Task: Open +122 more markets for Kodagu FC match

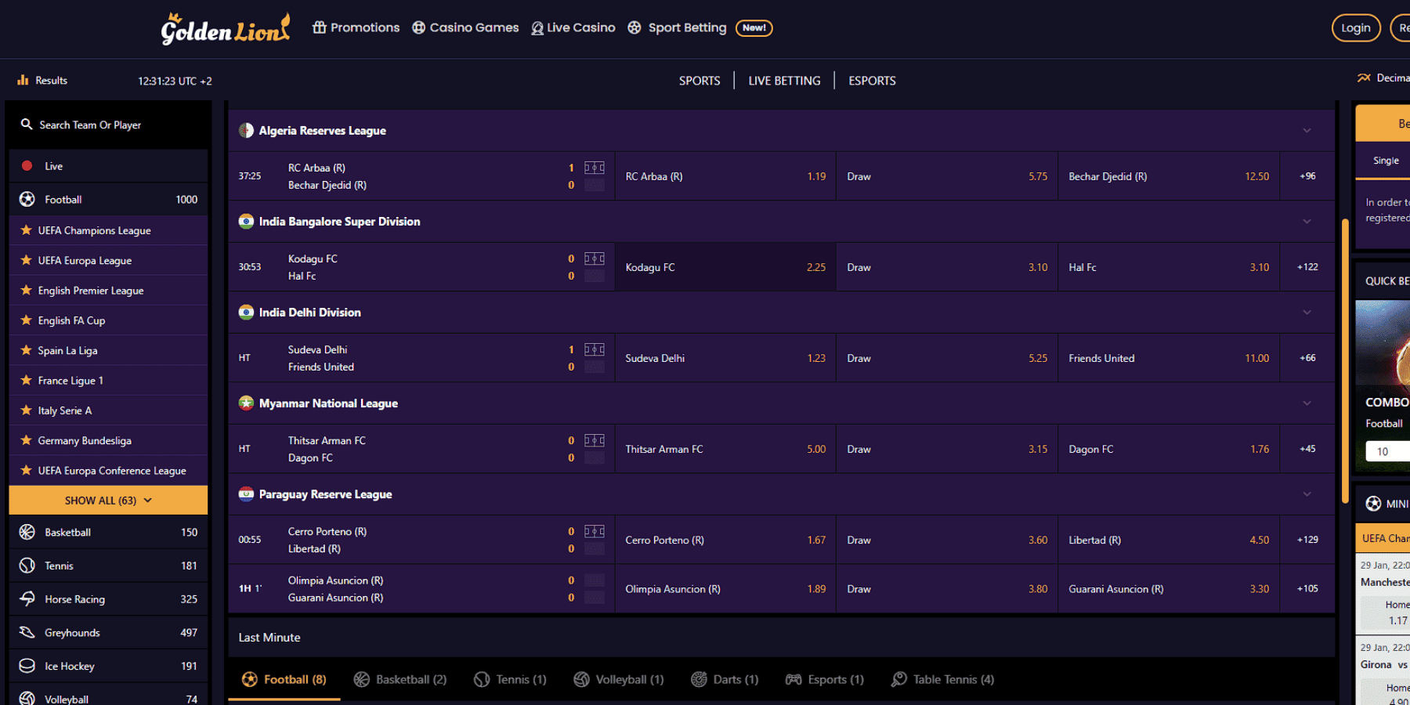Action: pyautogui.click(x=1307, y=267)
